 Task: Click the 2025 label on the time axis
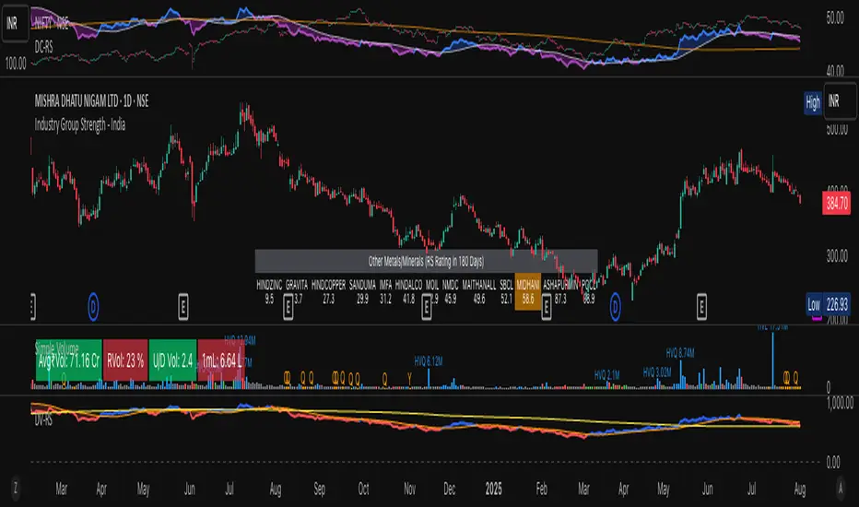coord(494,489)
